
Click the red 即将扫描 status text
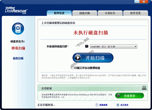[x=18, y=48]
